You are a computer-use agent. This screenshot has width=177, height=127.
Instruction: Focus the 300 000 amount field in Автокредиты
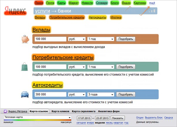coord(50,94)
